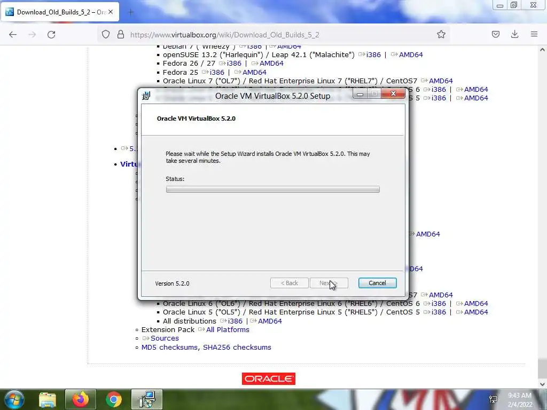Viewport: 547px width, 410px height.
Task: Open the MD5 checksums link
Action: (x=170, y=347)
